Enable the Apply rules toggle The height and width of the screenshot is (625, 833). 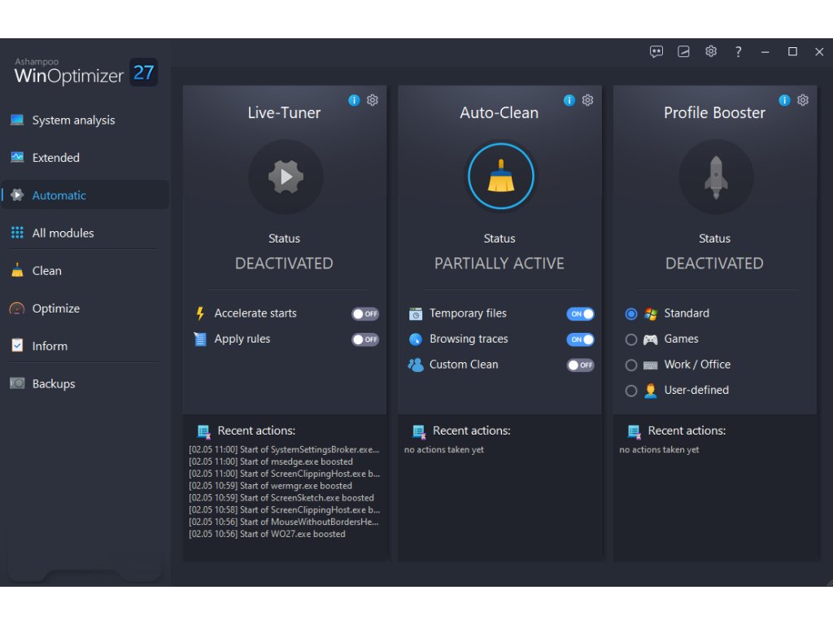pyautogui.click(x=365, y=339)
